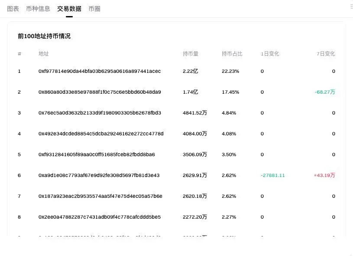Click rank number 8 in the table

pos(19,217)
